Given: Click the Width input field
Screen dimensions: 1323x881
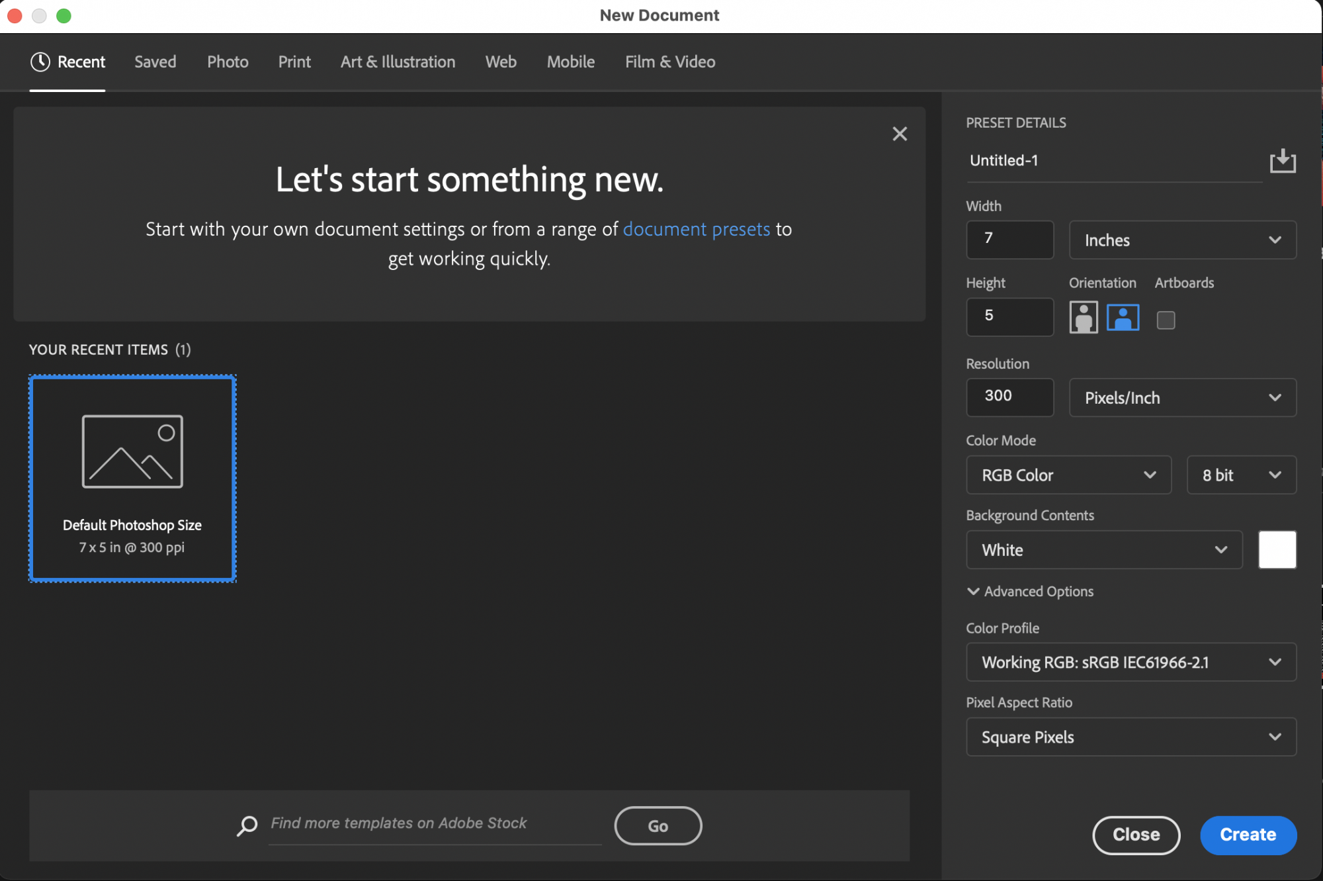Looking at the screenshot, I should click(1009, 239).
